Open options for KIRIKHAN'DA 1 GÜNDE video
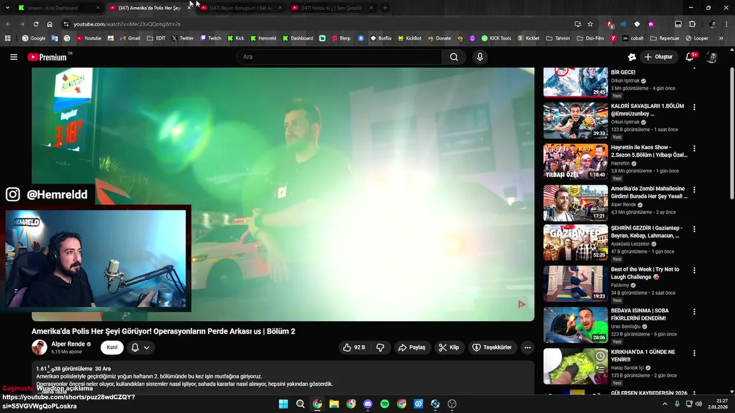Image resolution: width=735 pixels, height=413 pixels. click(x=694, y=353)
